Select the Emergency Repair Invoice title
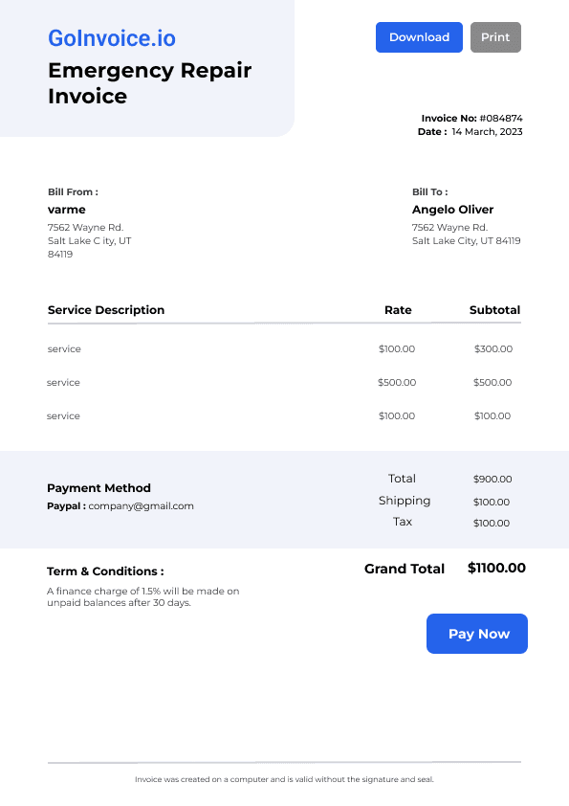The height and width of the screenshot is (806, 569). (149, 83)
